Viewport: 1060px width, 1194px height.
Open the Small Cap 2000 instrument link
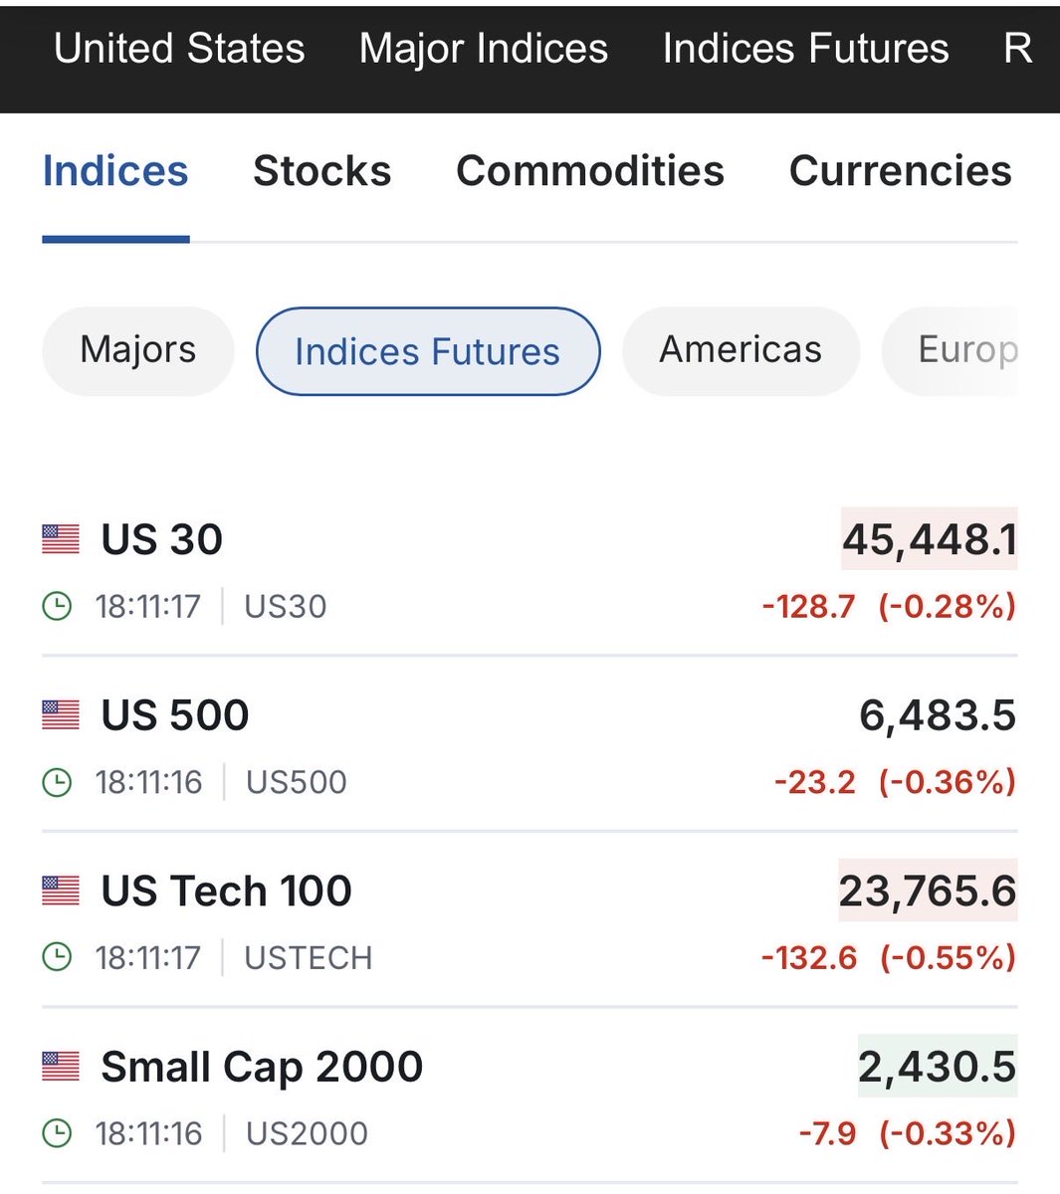[x=262, y=1067]
